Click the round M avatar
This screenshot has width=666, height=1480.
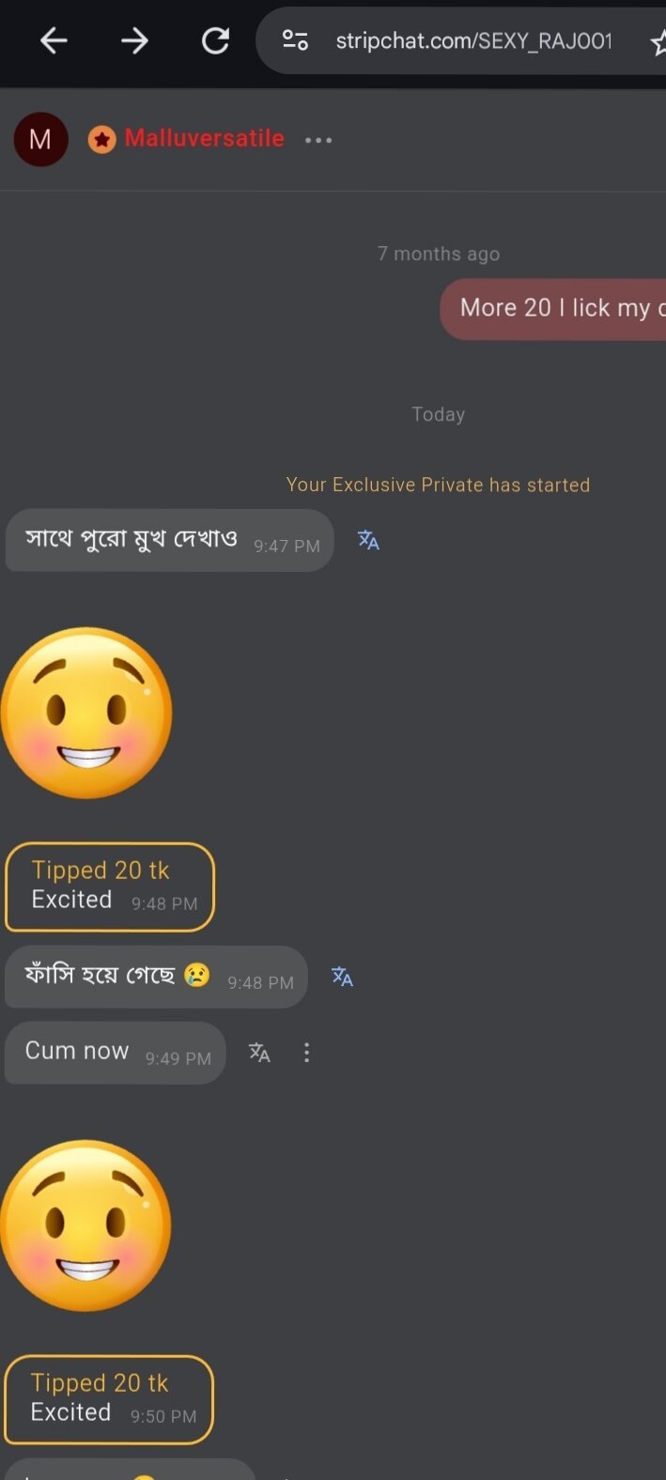(x=40, y=140)
